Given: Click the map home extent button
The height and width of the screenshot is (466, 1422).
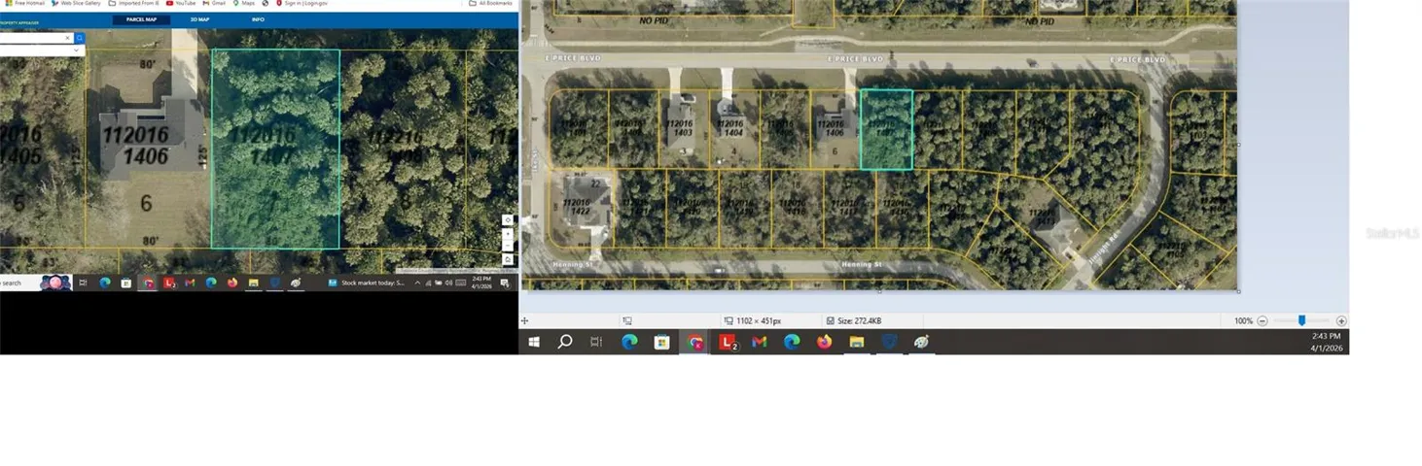Looking at the screenshot, I should 508,259.
